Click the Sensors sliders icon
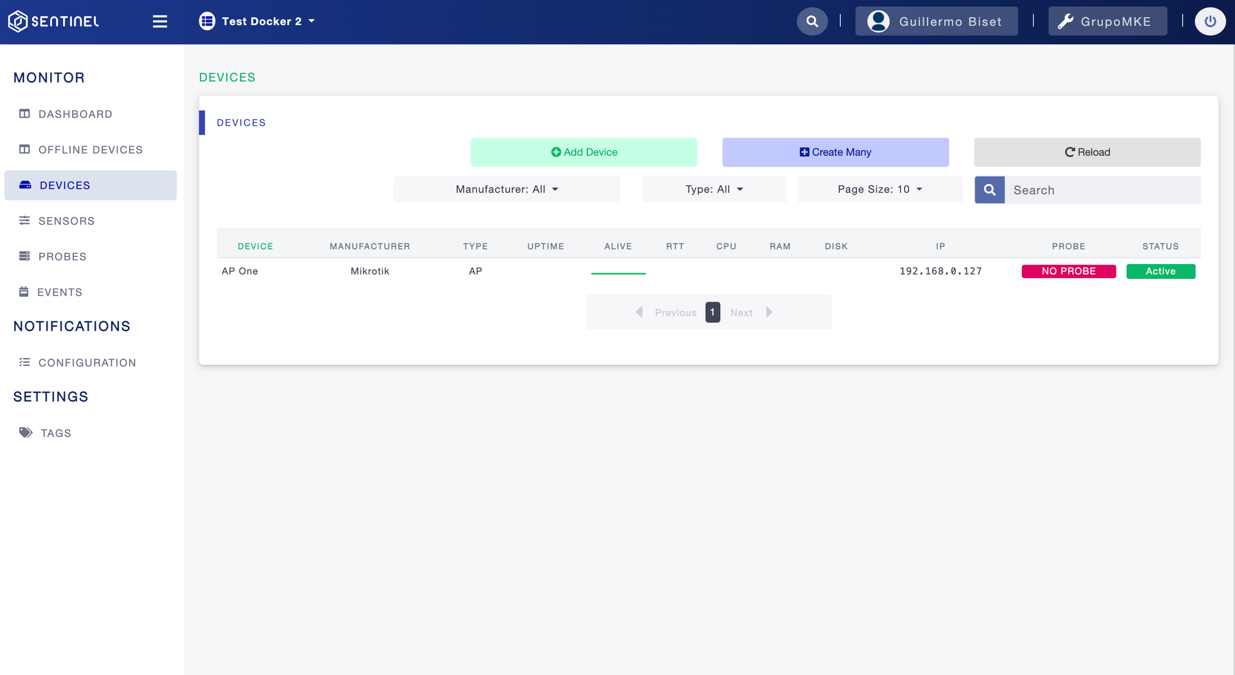This screenshot has height=675, width=1235. coord(25,220)
